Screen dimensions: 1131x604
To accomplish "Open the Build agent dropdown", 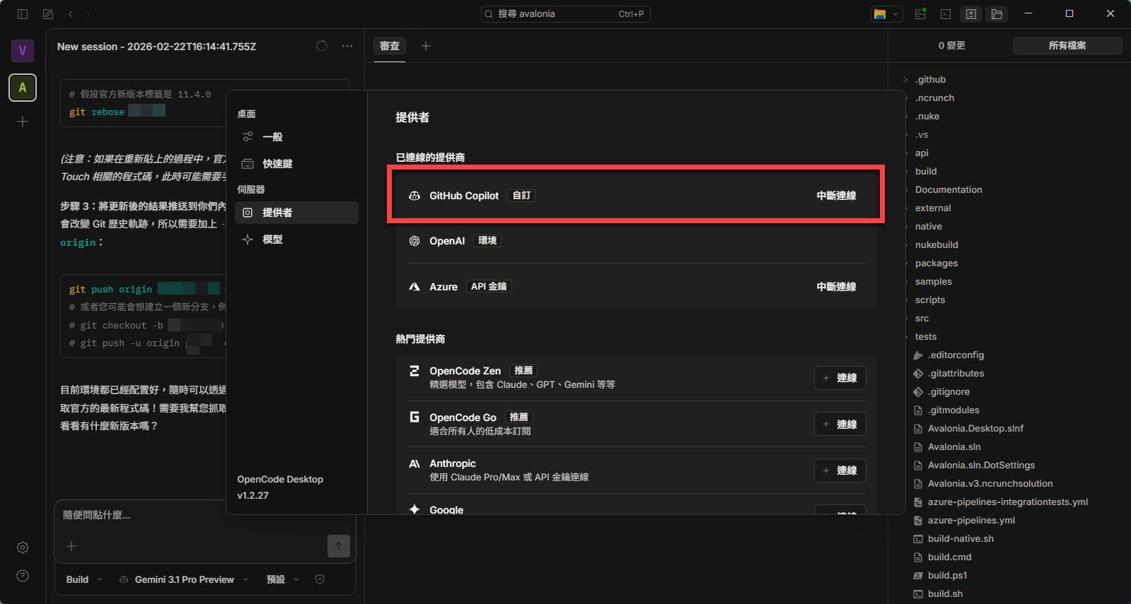I will tap(83, 579).
